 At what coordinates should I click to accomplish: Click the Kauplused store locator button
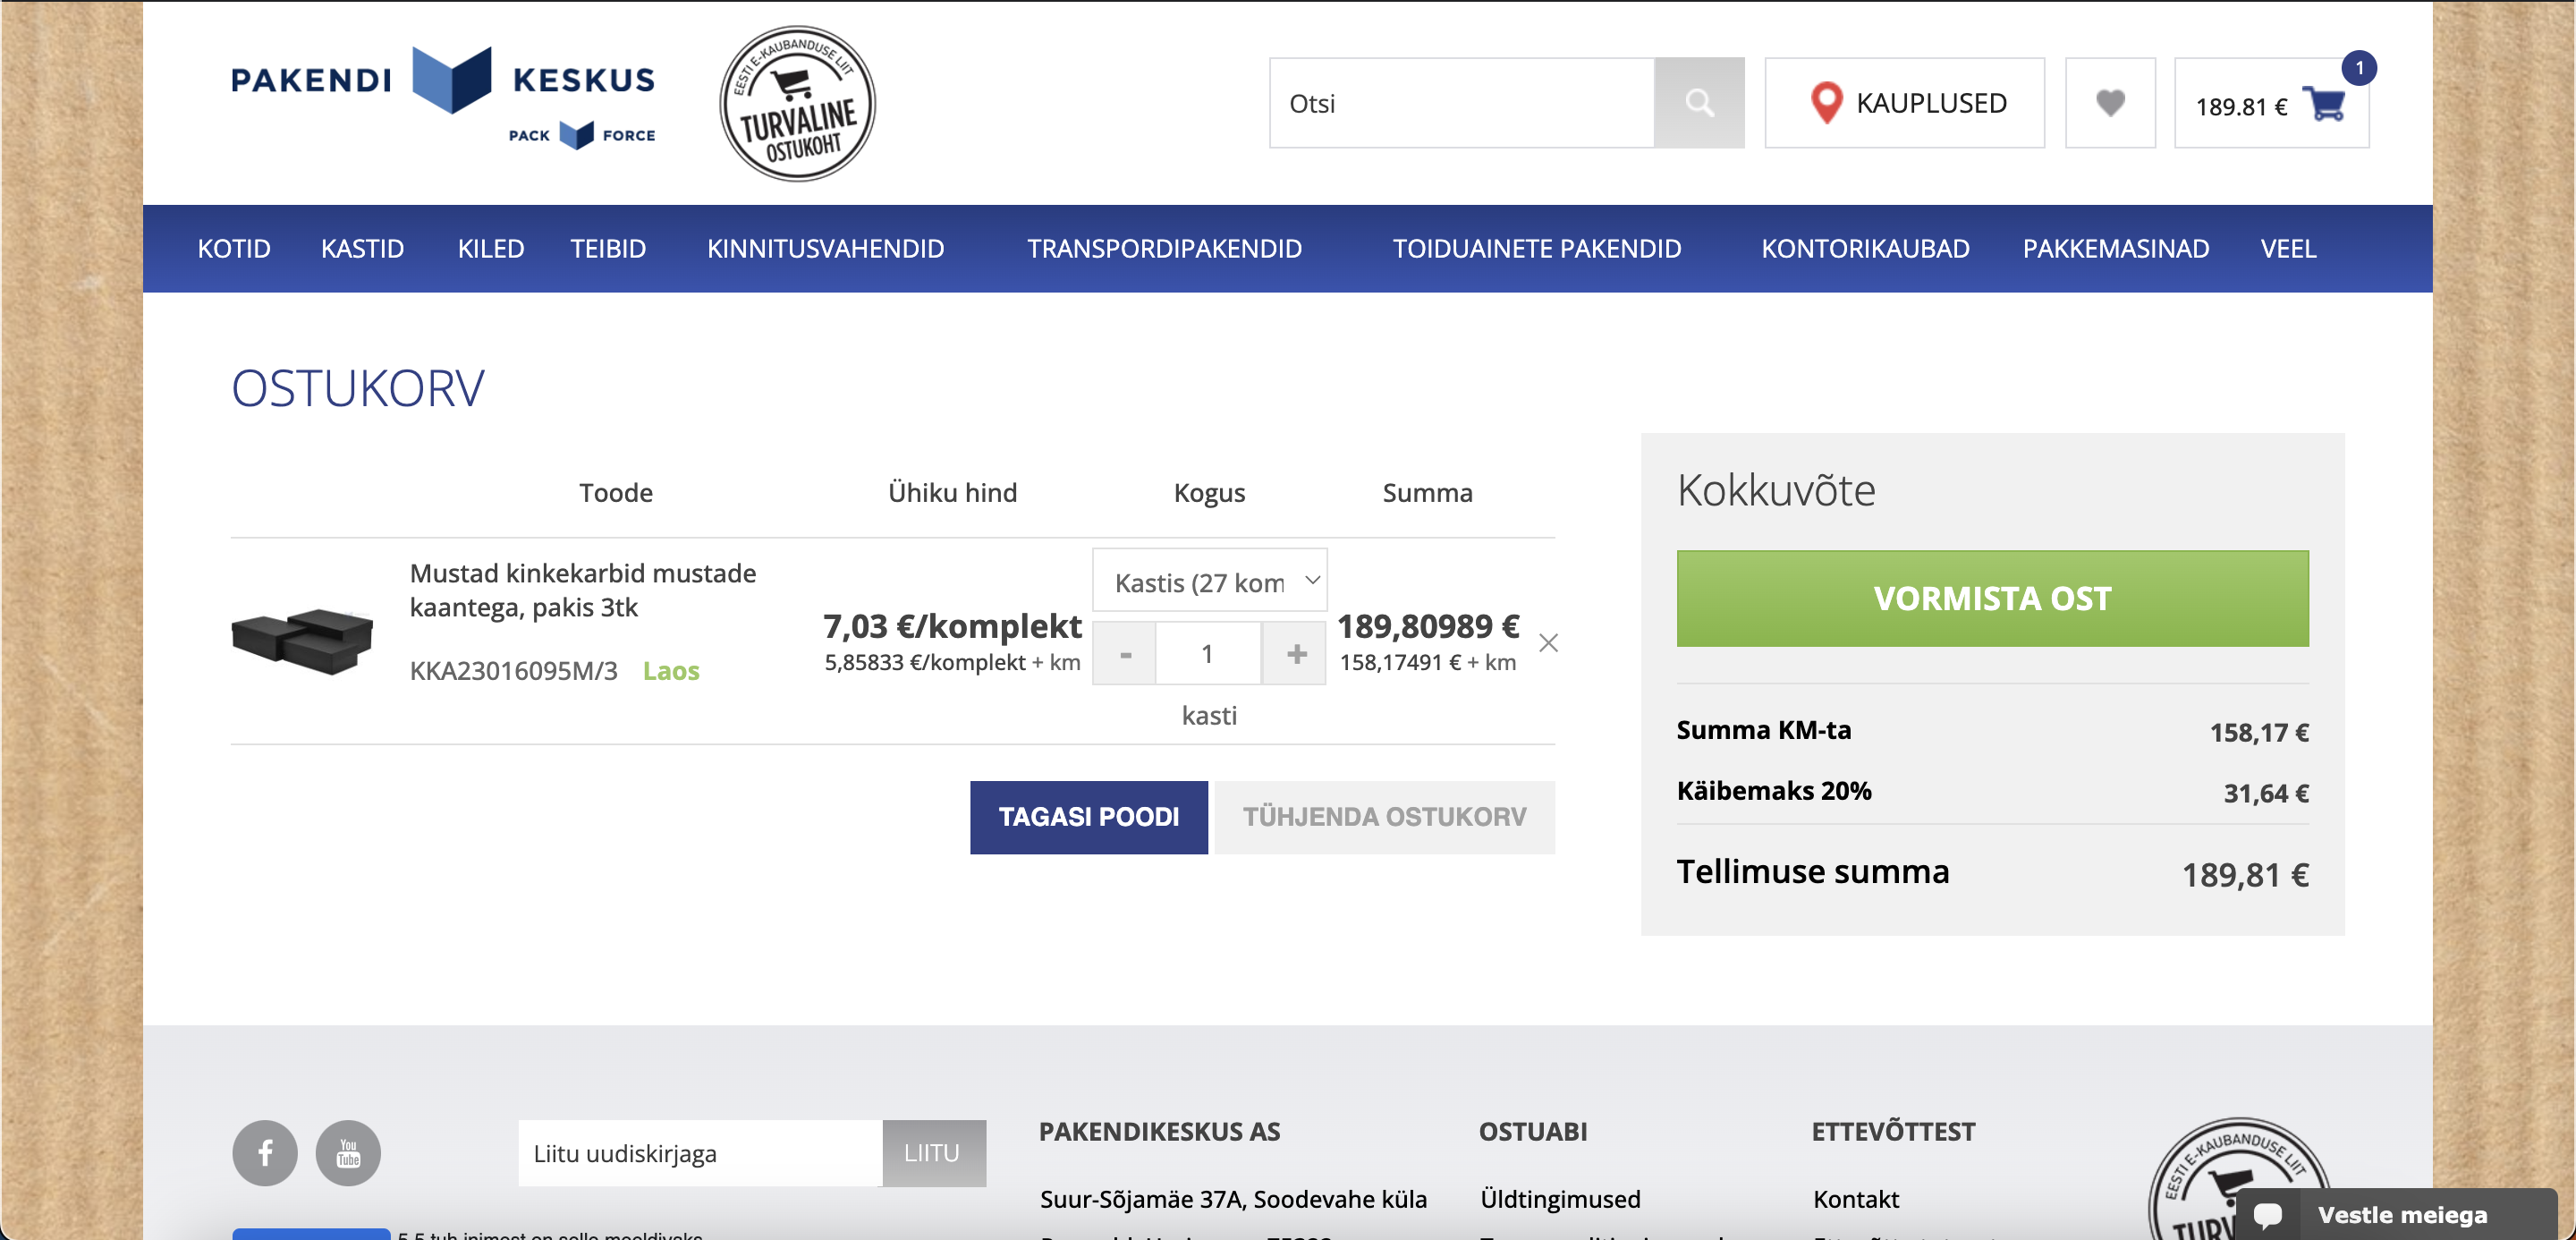(x=1904, y=103)
